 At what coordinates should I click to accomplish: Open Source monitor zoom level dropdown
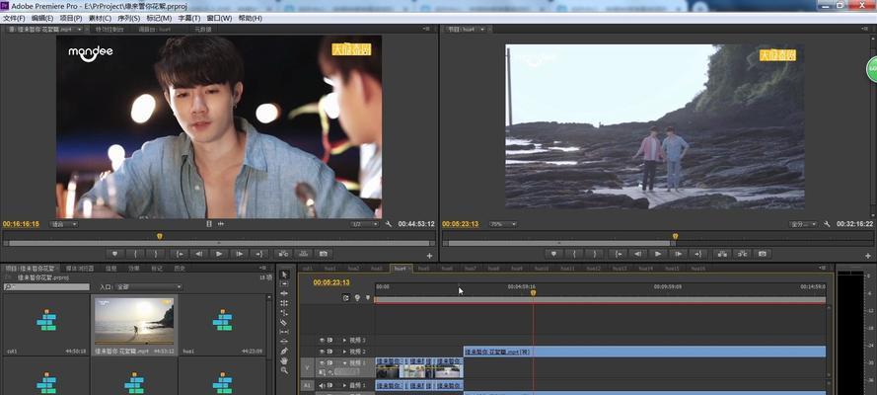click(x=64, y=224)
